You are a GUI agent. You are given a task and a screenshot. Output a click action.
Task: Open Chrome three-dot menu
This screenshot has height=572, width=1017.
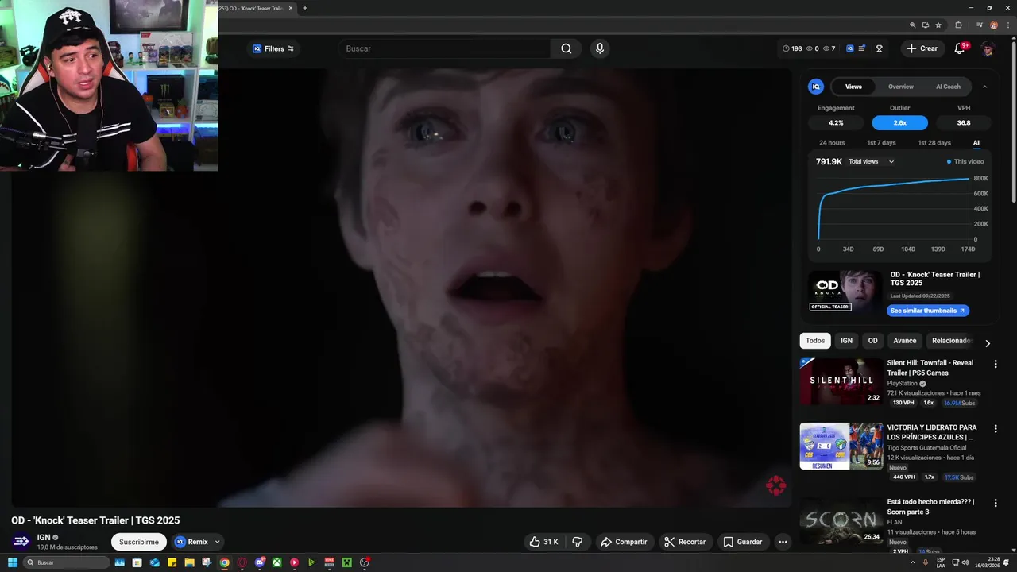pyautogui.click(x=1007, y=25)
